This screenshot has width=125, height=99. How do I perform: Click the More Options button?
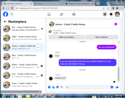point(102,37)
